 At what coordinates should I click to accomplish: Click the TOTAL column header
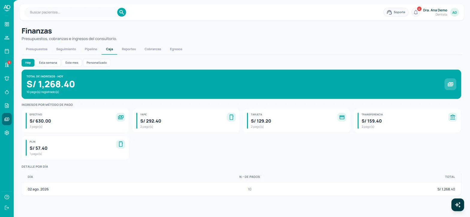(x=450, y=177)
